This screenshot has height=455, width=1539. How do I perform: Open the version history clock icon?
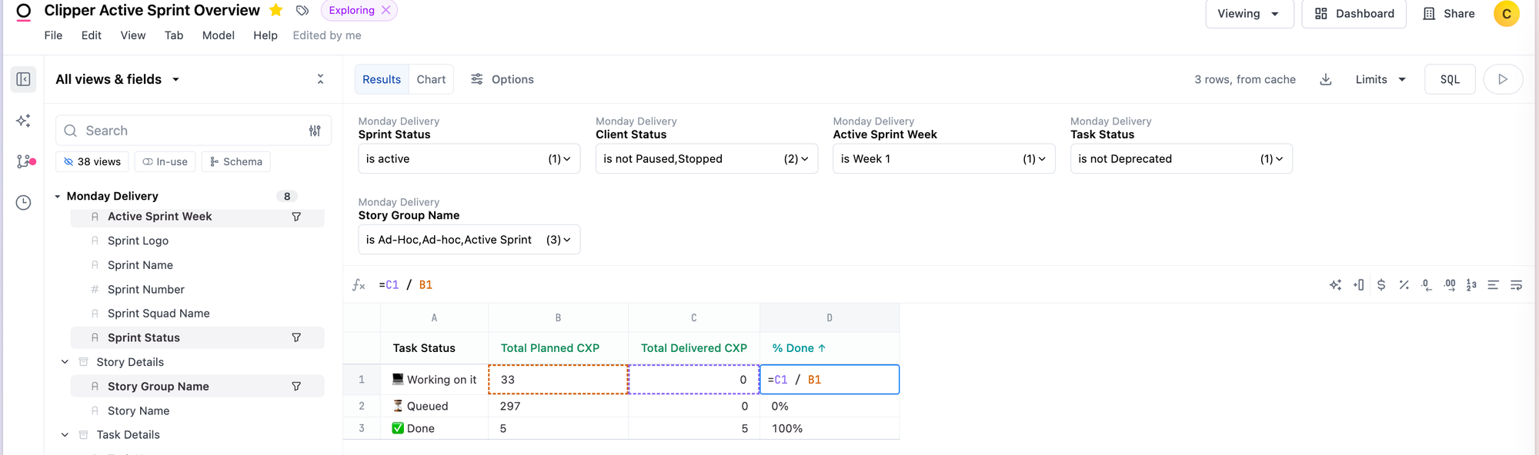pyautogui.click(x=24, y=203)
